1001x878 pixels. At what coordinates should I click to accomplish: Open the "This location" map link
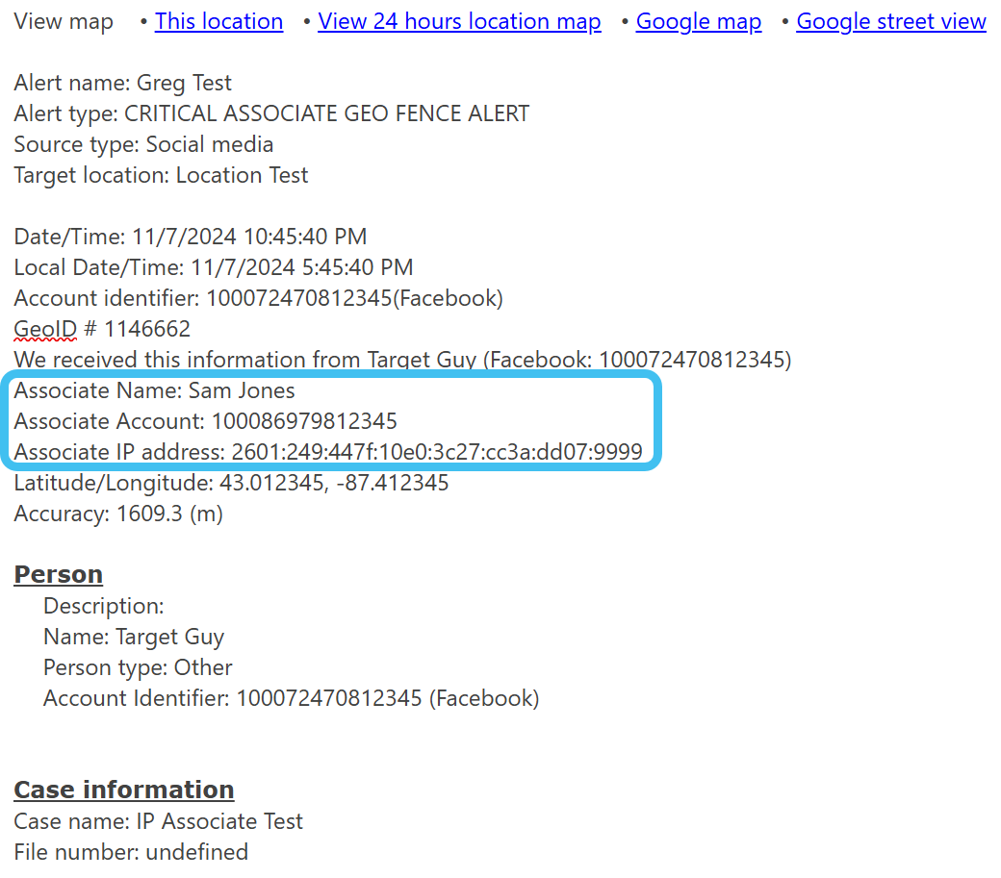pos(218,21)
